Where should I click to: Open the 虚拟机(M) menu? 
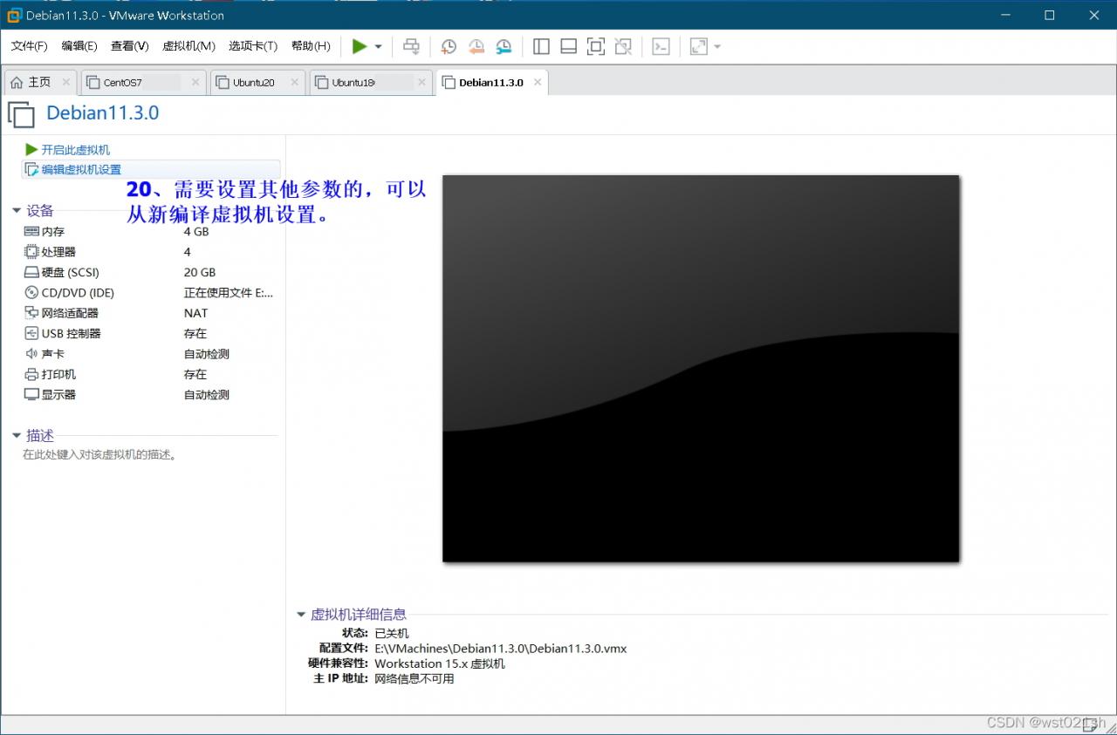coord(188,46)
